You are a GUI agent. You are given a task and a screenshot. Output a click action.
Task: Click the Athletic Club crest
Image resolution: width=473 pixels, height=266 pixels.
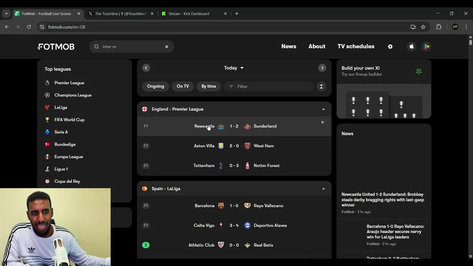(221, 245)
